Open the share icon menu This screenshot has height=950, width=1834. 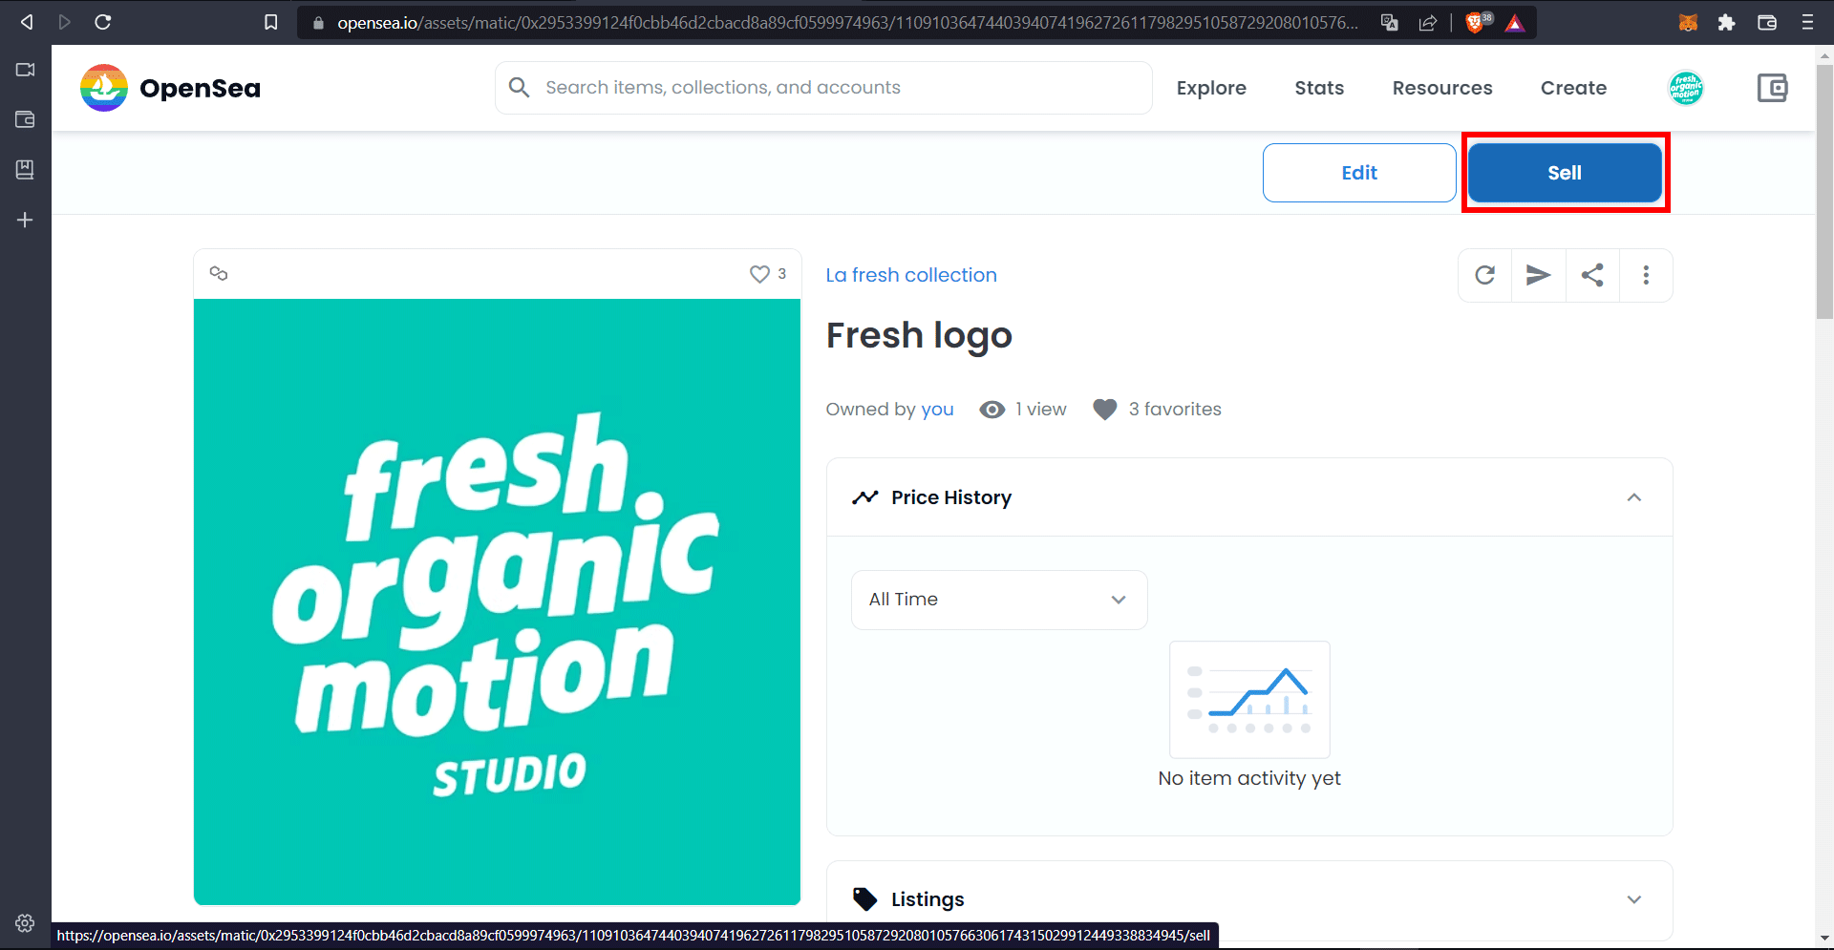point(1592,275)
